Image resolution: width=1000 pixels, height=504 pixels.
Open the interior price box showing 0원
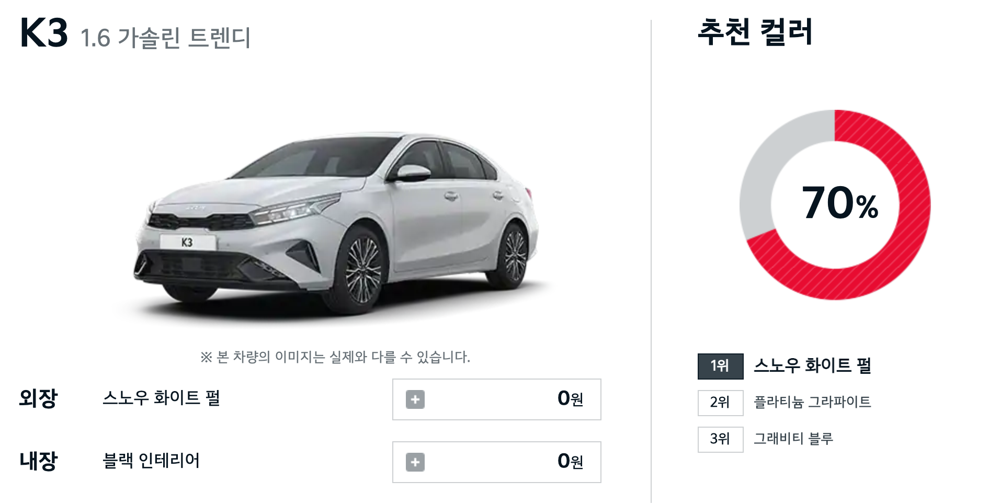tap(497, 462)
